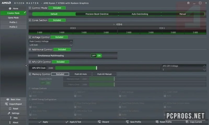This screenshot has height=125, width=209.
Task: Click the Fabric Clock slider handle
Action: [x=114, y=84]
